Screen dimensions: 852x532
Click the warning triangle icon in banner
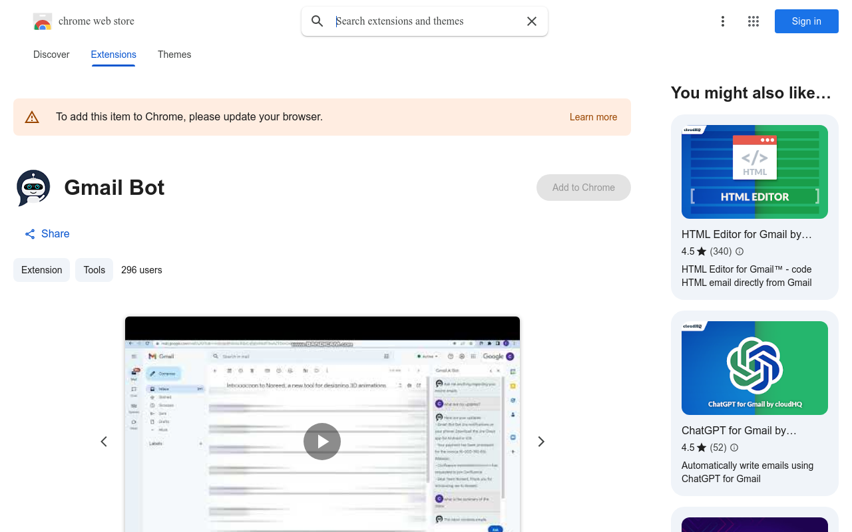click(x=32, y=118)
